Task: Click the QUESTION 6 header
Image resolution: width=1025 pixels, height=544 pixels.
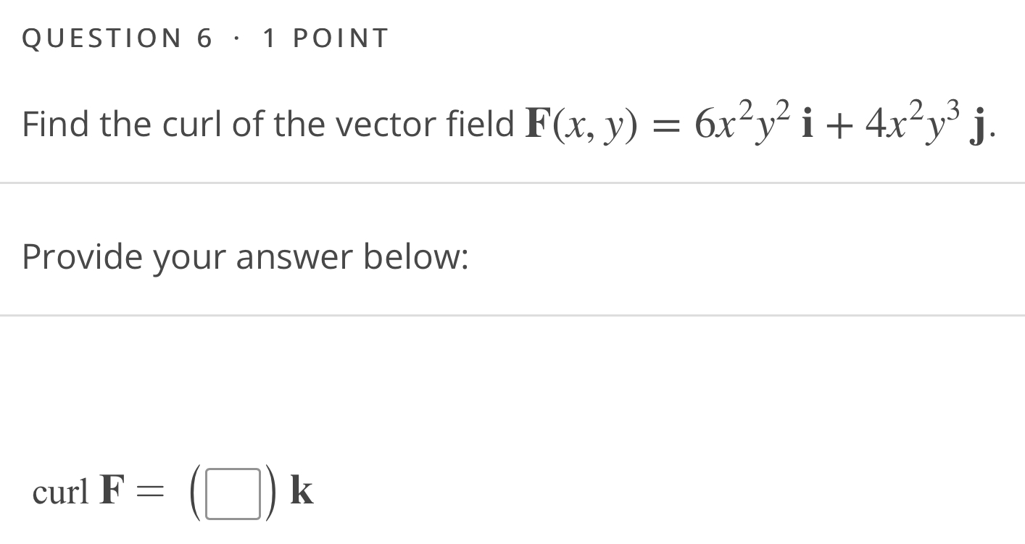Action: point(115,38)
